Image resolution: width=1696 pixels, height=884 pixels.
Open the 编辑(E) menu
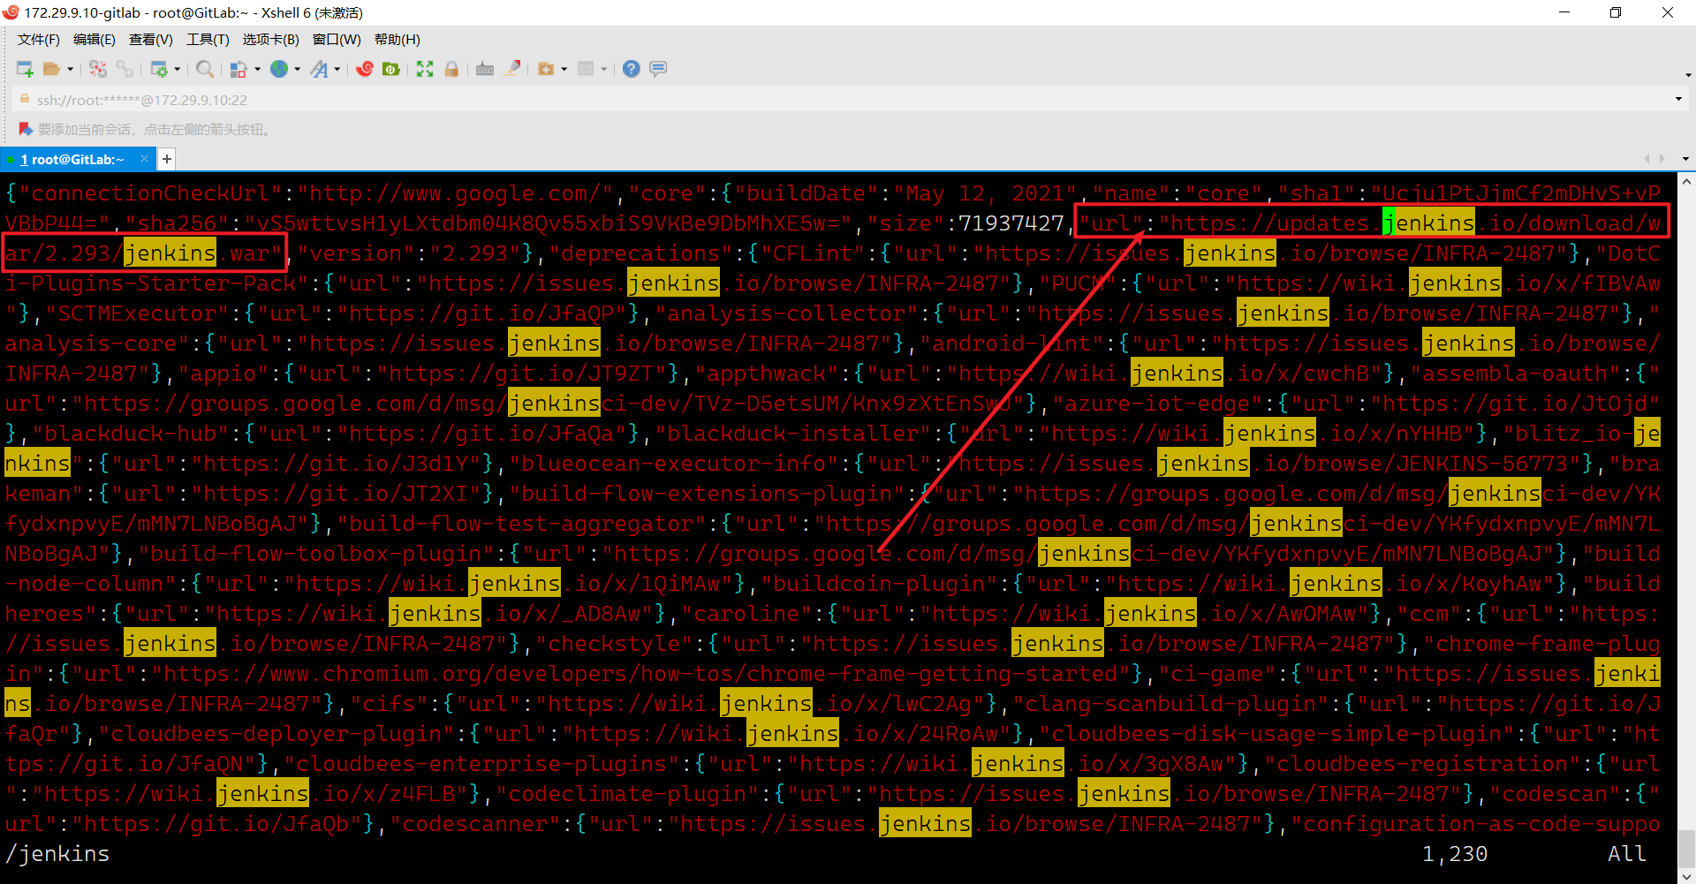coord(95,40)
